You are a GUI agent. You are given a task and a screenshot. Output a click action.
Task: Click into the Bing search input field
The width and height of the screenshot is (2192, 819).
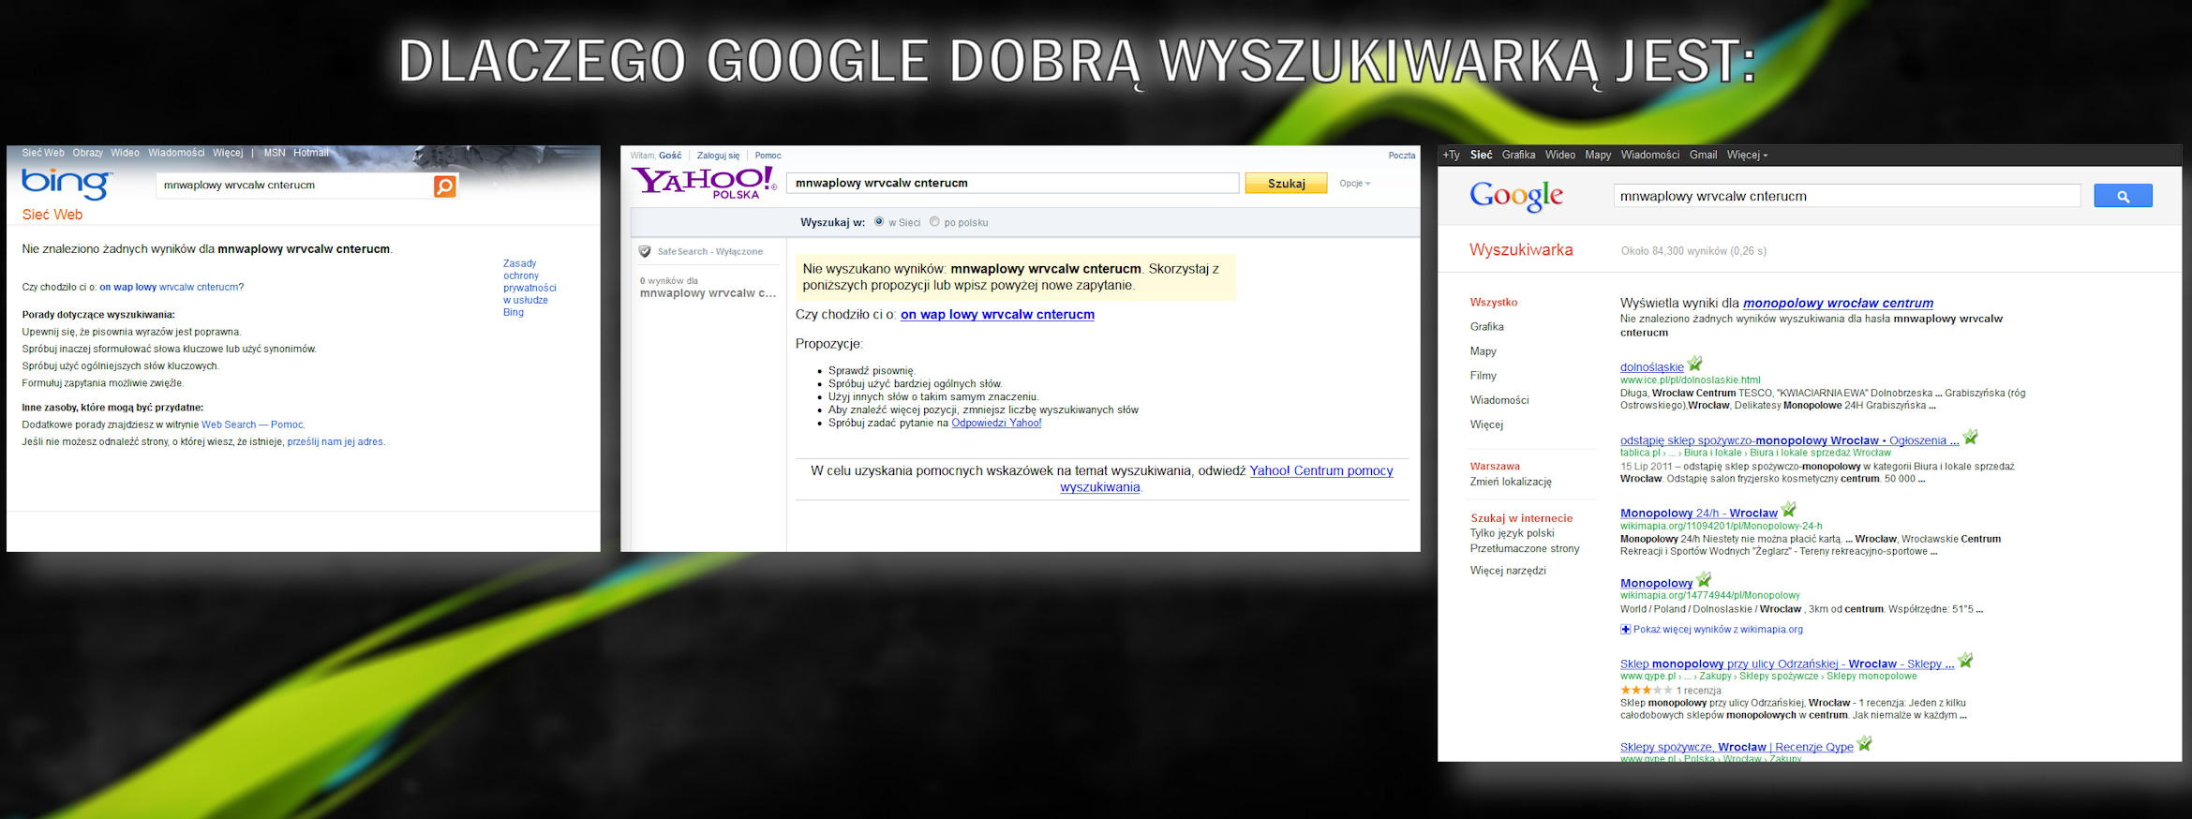pos(295,186)
